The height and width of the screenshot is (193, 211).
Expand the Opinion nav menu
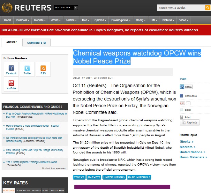[100, 20]
